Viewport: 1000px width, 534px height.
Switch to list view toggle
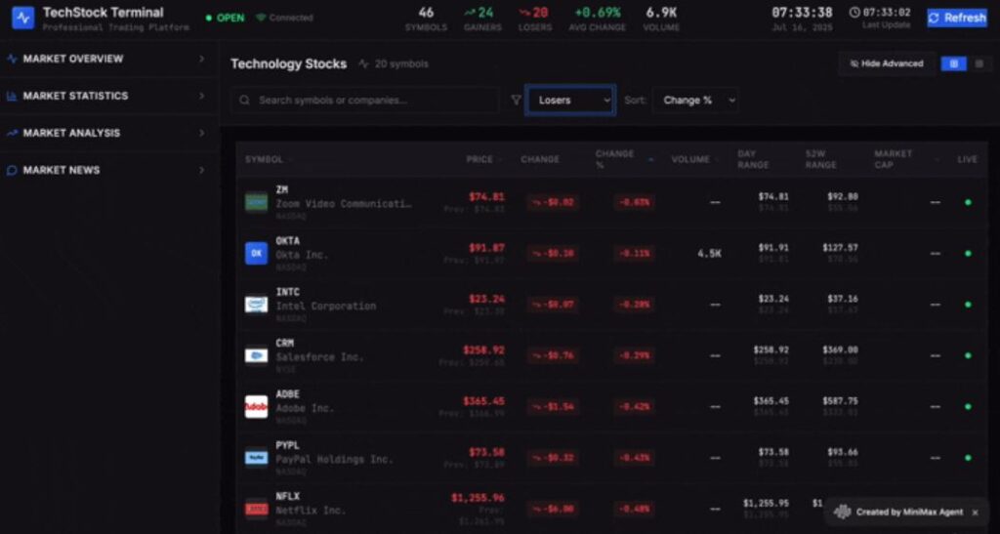point(979,63)
